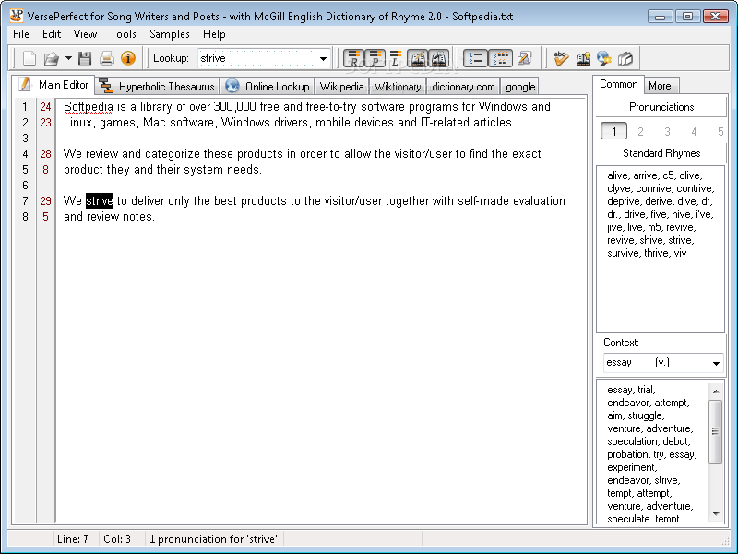
Task: Toggle the first open-book dictionary button
Action: pos(417,58)
